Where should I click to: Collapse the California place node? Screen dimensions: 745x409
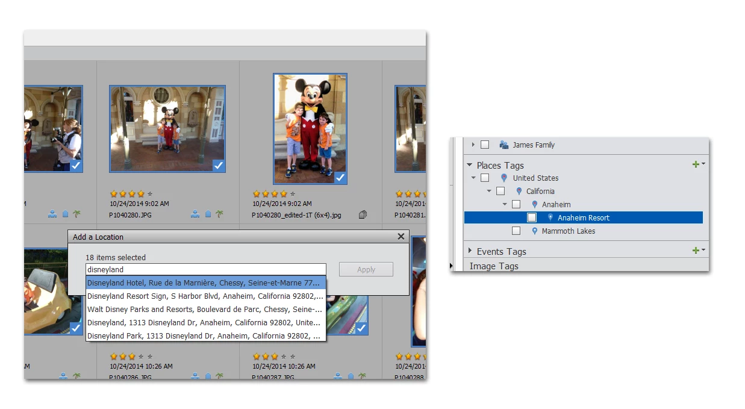point(489,192)
